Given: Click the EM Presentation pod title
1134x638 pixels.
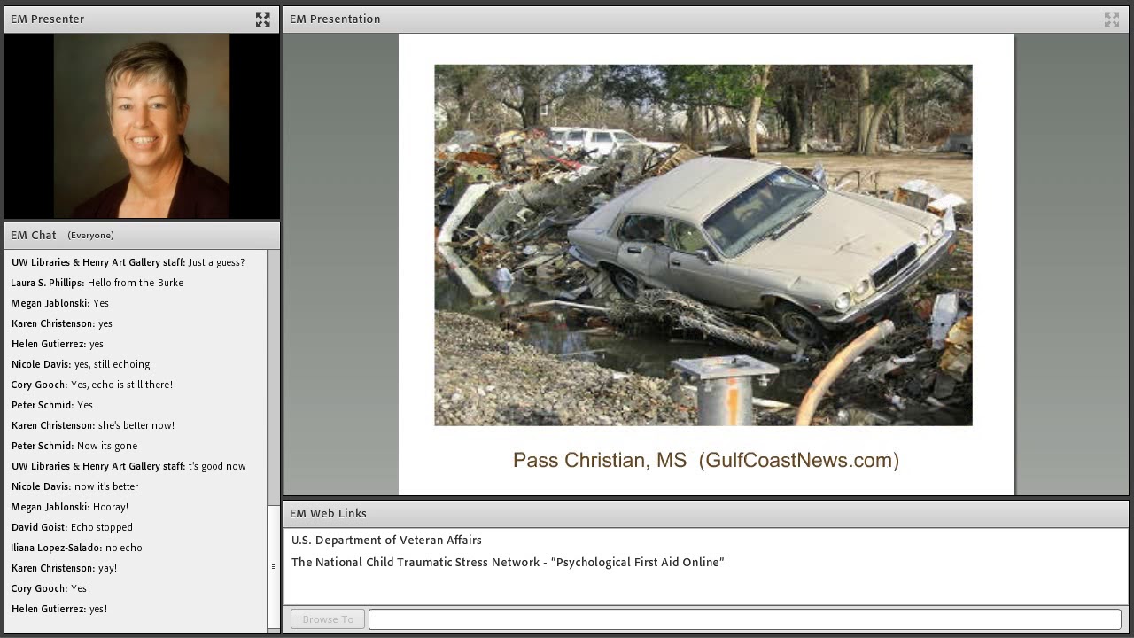Looking at the screenshot, I should pos(335,19).
